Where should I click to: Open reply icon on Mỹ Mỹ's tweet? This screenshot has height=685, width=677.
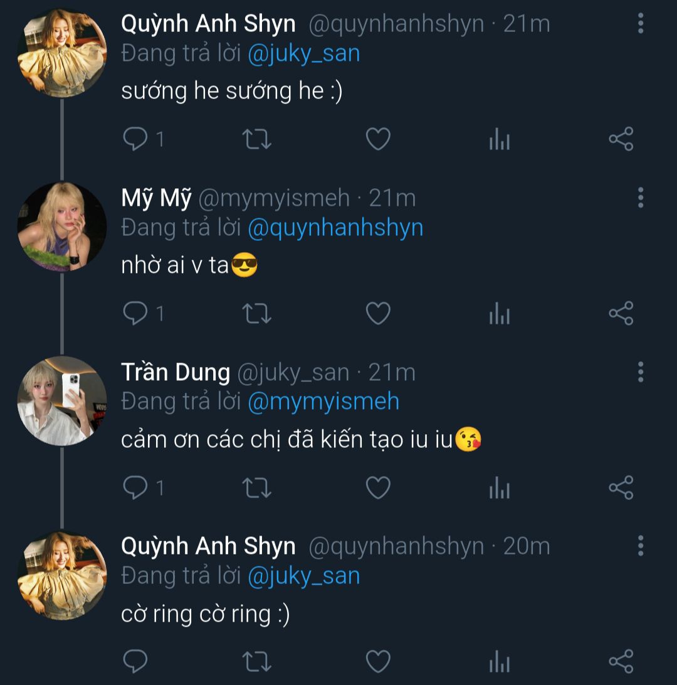[x=135, y=313]
